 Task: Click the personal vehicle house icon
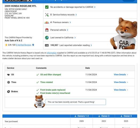[47, 30]
